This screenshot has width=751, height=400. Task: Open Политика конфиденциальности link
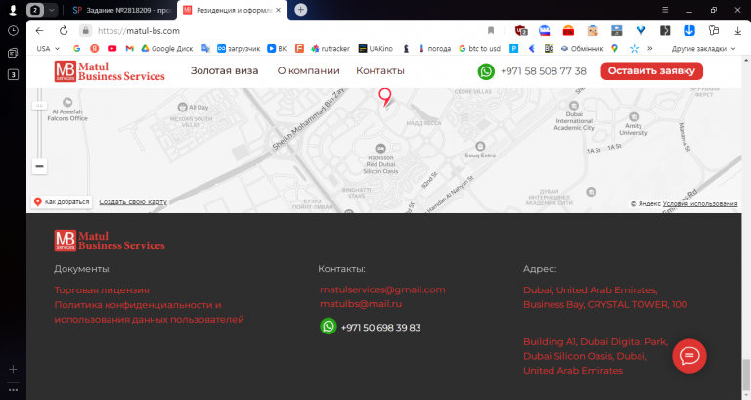click(149, 312)
